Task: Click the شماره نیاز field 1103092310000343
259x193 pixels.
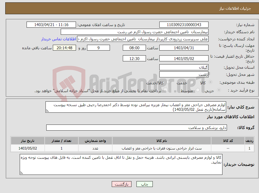Action: pyautogui.click(x=184, y=25)
